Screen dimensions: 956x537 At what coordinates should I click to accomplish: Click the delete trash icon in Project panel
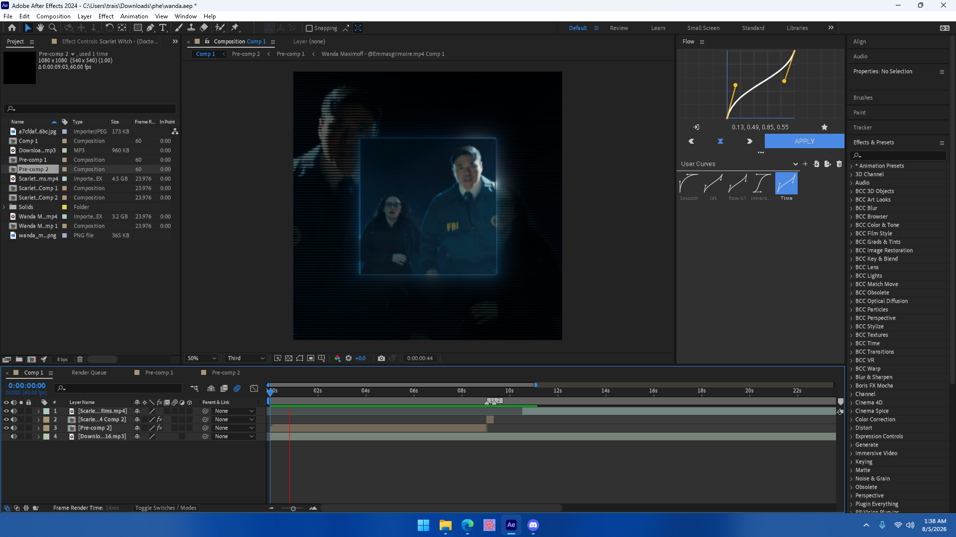tap(80, 359)
